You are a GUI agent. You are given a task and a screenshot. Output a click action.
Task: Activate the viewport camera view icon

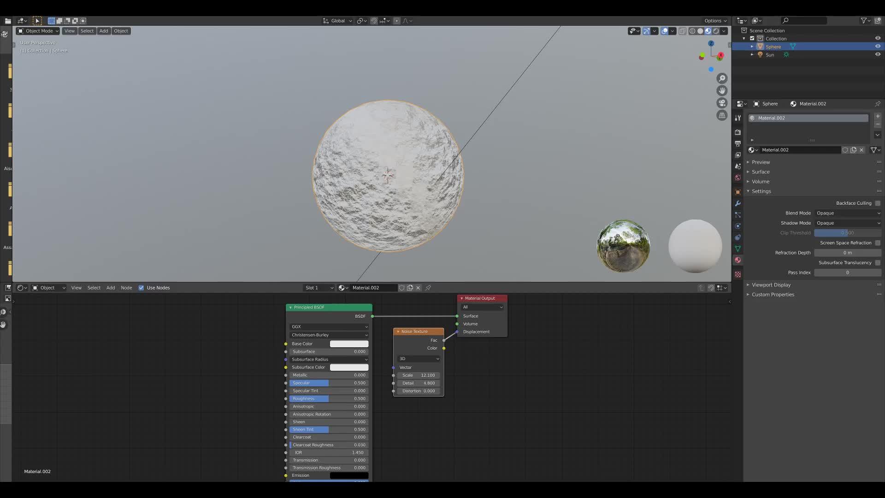[x=722, y=103]
